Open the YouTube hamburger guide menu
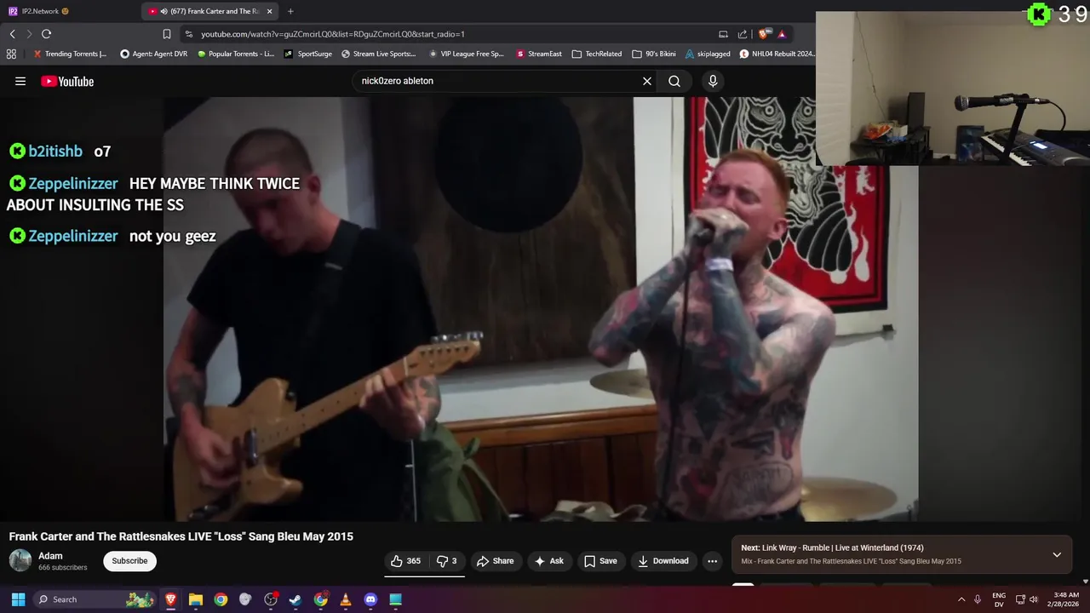The width and height of the screenshot is (1090, 613). coord(20,82)
